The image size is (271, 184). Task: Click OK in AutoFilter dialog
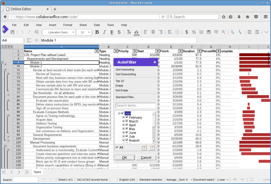point(124,158)
